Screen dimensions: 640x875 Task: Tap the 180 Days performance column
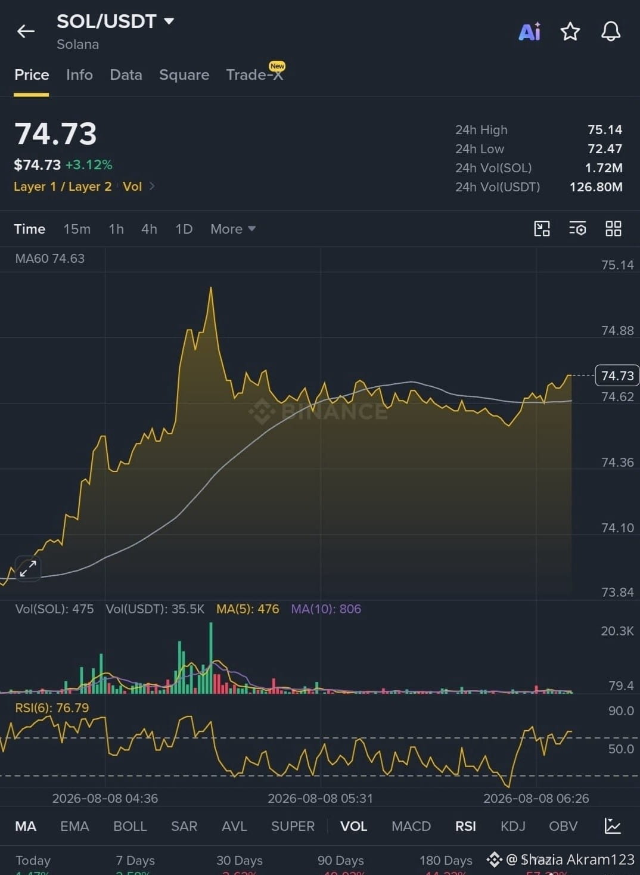tap(446, 864)
